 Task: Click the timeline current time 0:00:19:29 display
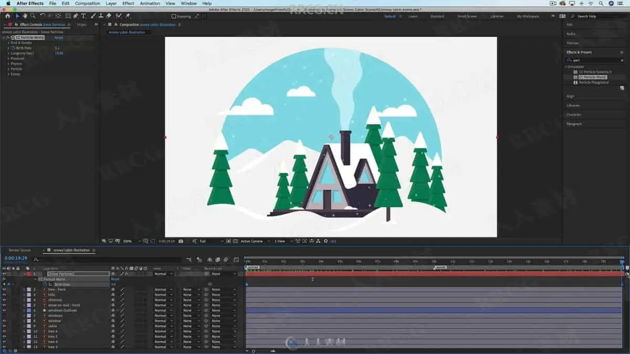point(16,258)
